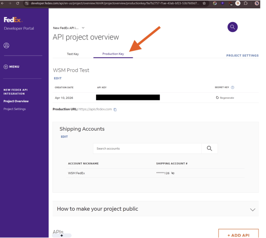Open site info icon in address bar
Screen dimensions: 266x238
coord(27,3)
